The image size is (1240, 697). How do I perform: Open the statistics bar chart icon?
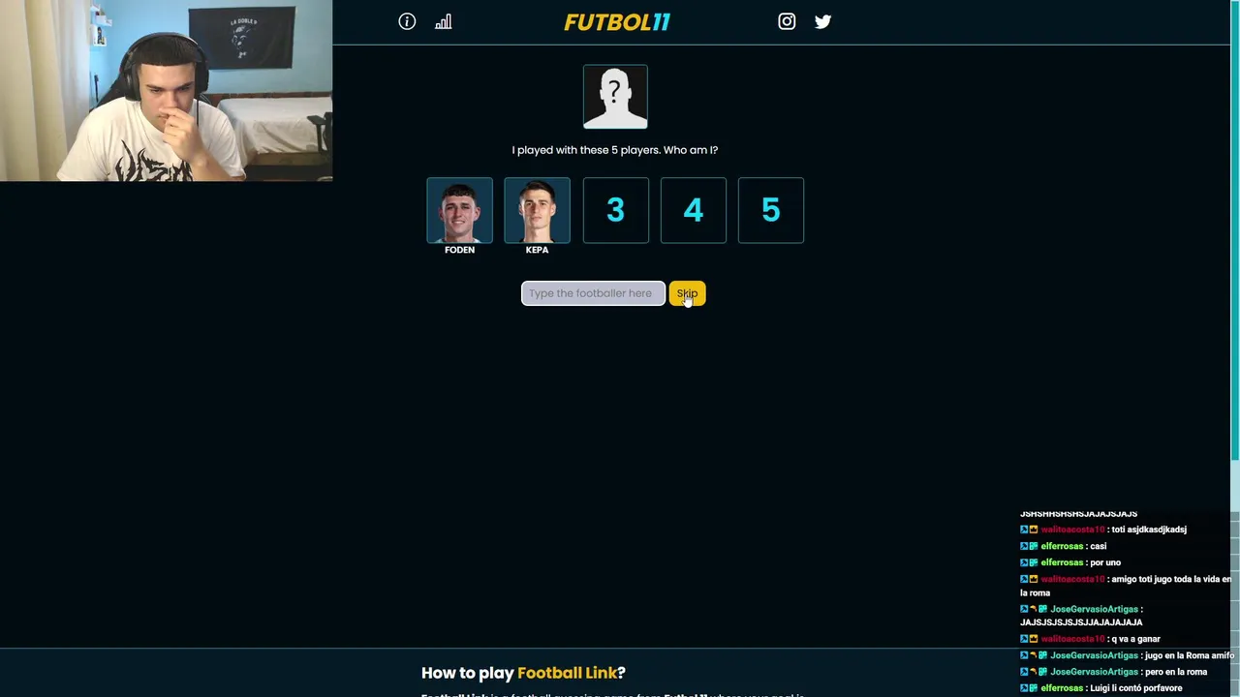click(x=443, y=21)
